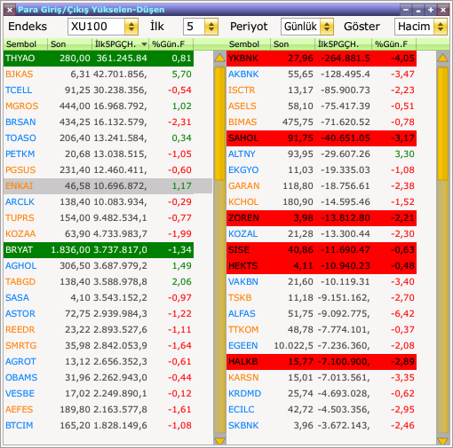
Task: Select the THYAO row
Action: click(99, 59)
